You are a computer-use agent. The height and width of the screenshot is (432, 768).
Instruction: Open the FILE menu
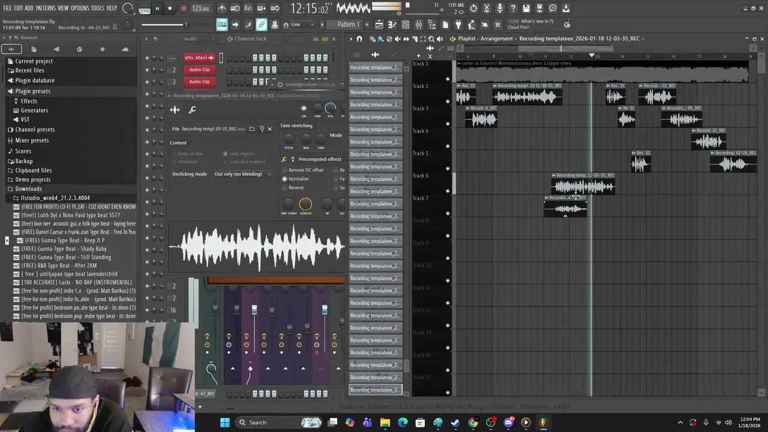point(7,8)
